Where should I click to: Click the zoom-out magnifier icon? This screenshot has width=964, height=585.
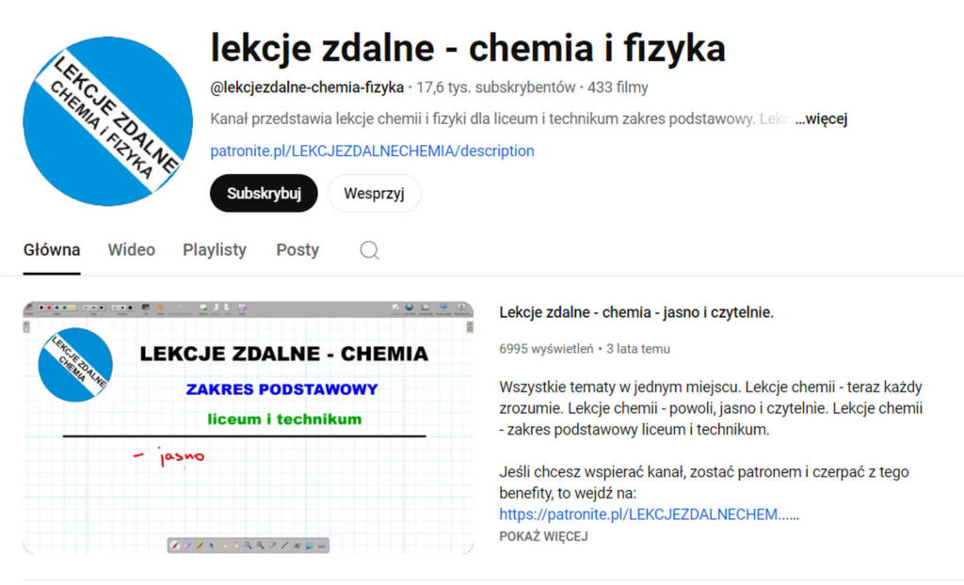pos(260,545)
